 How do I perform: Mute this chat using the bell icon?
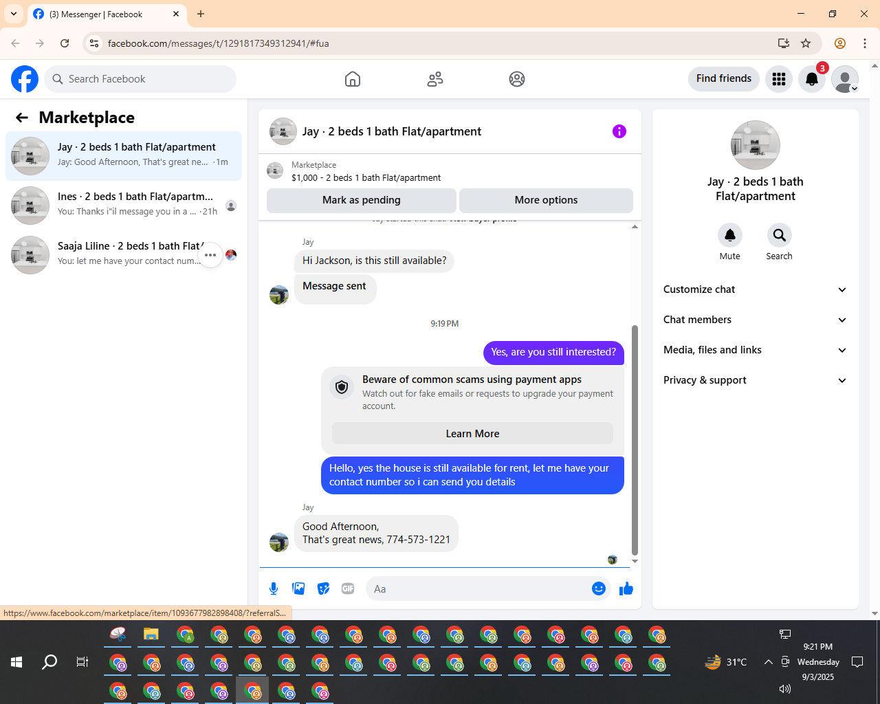coord(730,235)
